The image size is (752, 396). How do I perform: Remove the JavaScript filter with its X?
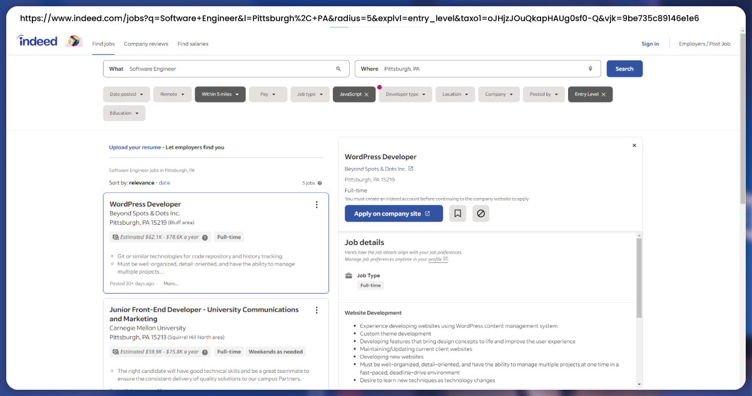click(x=367, y=94)
